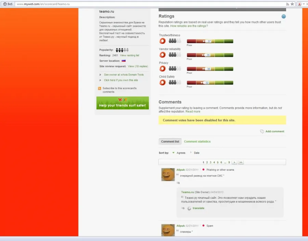The width and height of the screenshot is (308, 241).
Task: Switch to the Comment statistics tab
Action: click(197, 142)
